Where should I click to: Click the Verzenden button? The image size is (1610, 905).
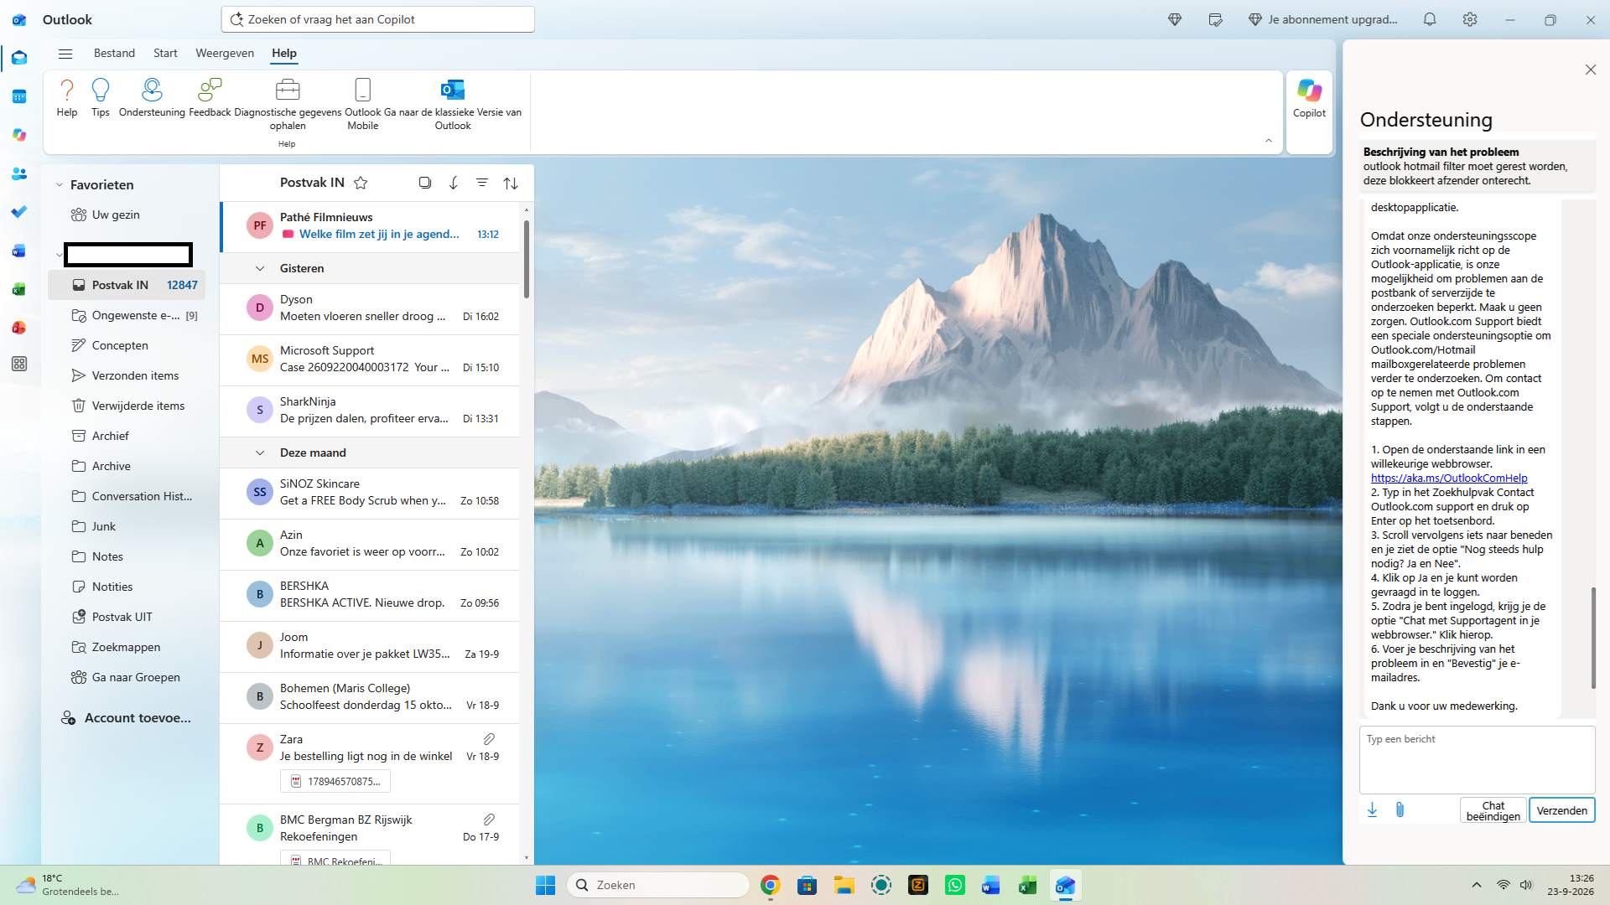[x=1561, y=810]
